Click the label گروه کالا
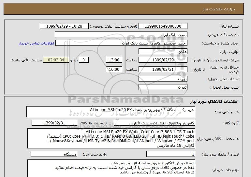Image resolution: width=251 pixels, height=177 pixels. (231, 123)
